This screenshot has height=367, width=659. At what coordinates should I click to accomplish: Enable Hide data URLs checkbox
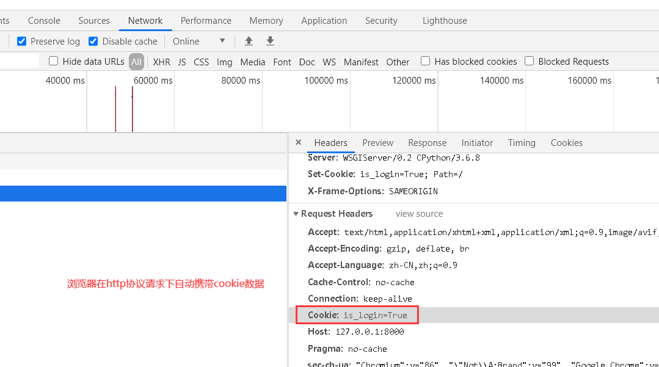pyautogui.click(x=53, y=61)
